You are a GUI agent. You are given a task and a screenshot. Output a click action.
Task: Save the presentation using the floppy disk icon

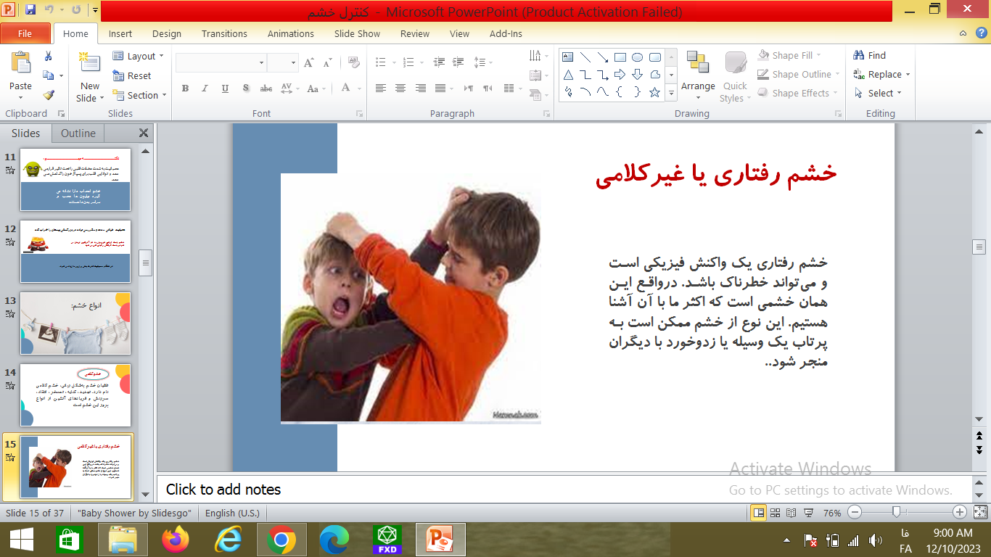tap(30, 10)
